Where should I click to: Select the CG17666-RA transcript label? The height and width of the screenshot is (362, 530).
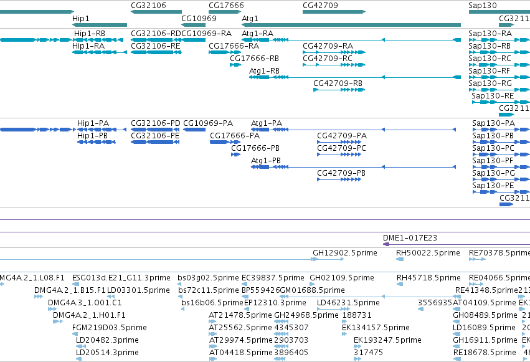tap(234, 46)
